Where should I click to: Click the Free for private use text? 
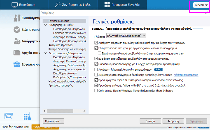click(15, 127)
